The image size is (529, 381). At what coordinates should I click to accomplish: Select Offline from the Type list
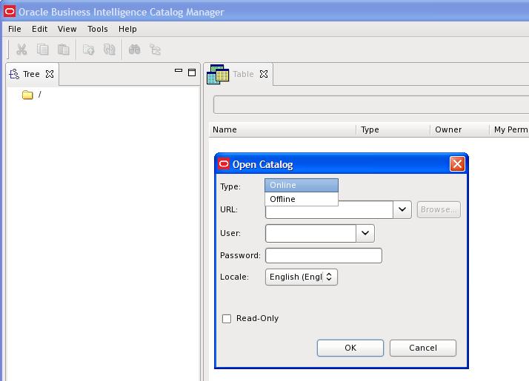click(283, 199)
